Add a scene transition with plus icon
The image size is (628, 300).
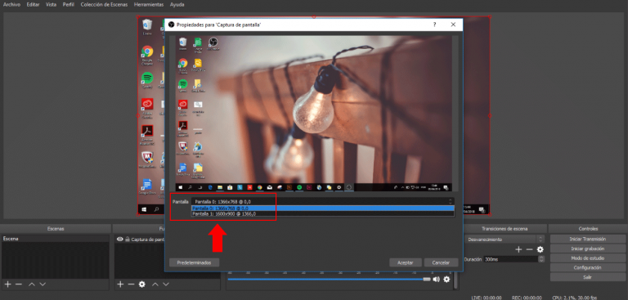click(518, 249)
